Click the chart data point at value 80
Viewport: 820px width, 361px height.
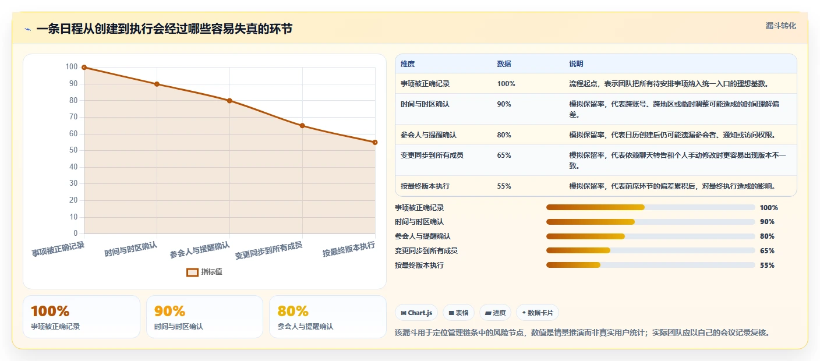pos(229,101)
